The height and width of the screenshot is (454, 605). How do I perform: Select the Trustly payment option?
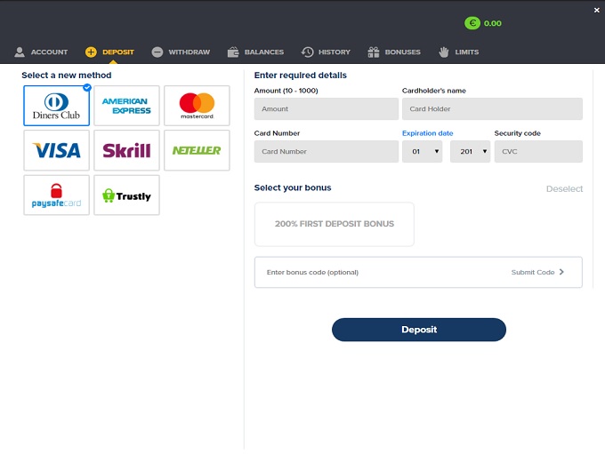pyautogui.click(x=126, y=195)
